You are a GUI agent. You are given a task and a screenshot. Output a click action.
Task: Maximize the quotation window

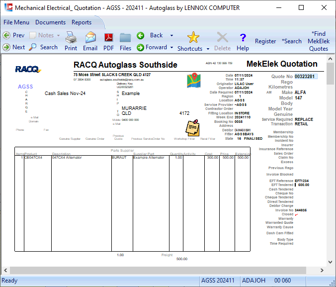[301, 8]
